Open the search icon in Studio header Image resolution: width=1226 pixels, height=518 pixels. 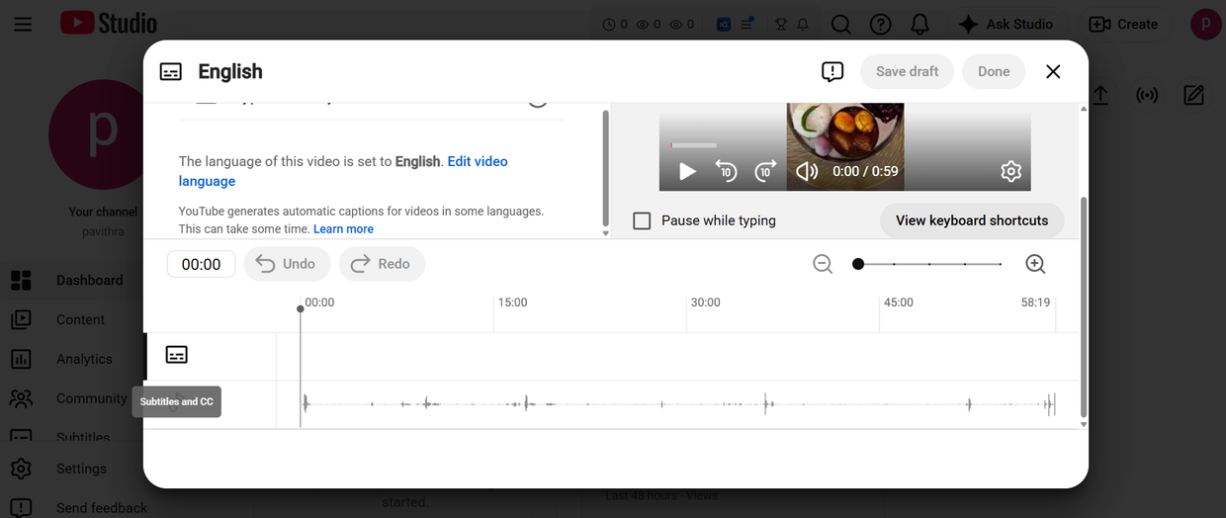(840, 25)
